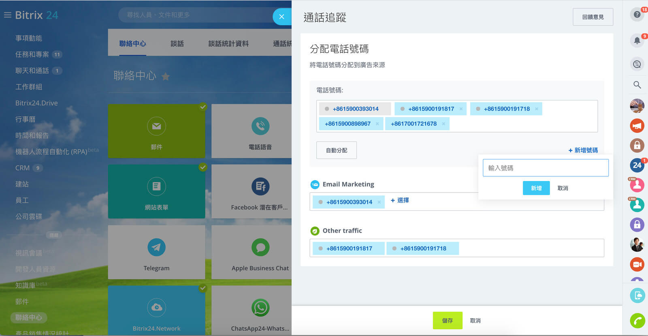Open 事項動能 in left menu
Viewport: 648px width, 336px height.
point(29,38)
